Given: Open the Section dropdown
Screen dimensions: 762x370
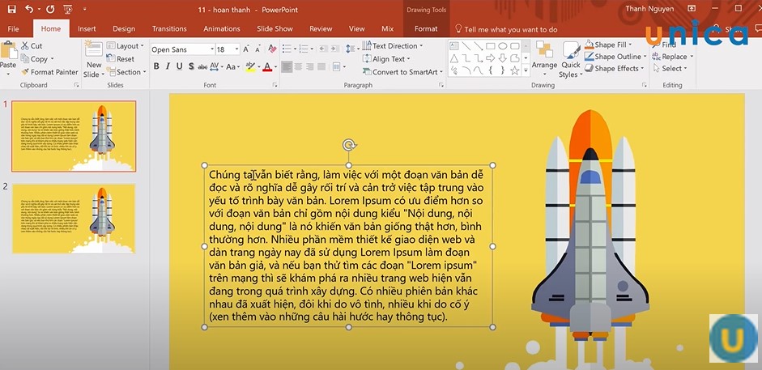Looking at the screenshot, I should [126, 72].
